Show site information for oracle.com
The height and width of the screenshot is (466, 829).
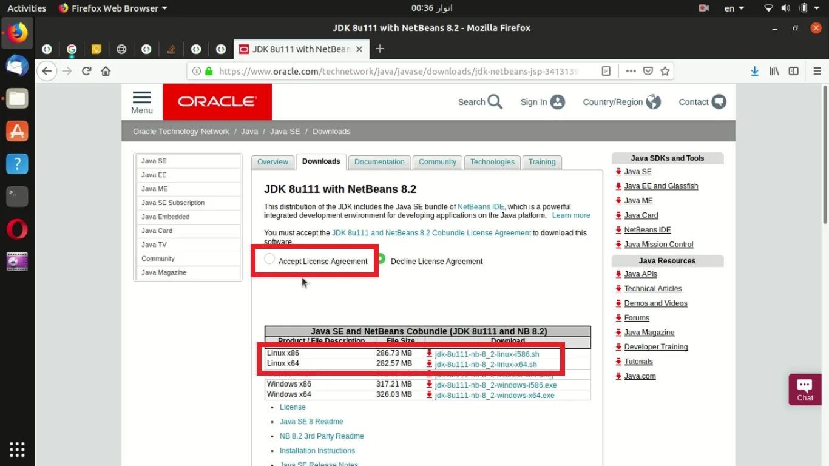tap(196, 71)
